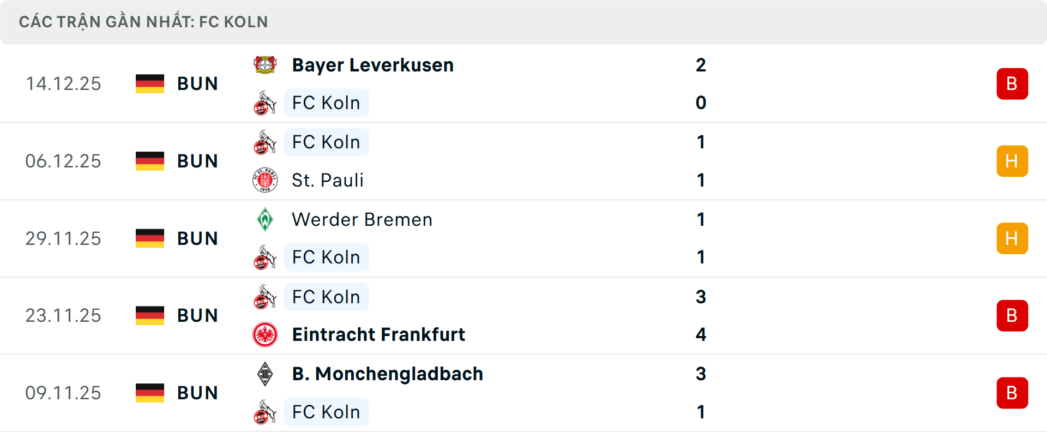The height and width of the screenshot is (432, 1047).
Task: Click red B badge for Frankfurt match
Action: tap(1012, 315)
